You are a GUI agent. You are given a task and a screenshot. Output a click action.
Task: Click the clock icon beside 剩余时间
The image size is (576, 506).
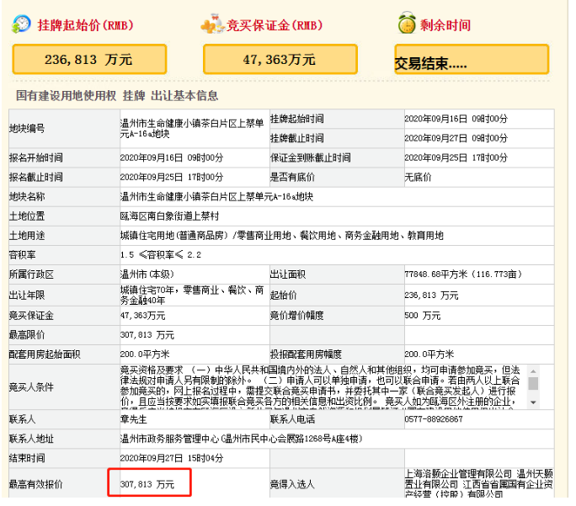pyautogui.click(x=407, y=24)
